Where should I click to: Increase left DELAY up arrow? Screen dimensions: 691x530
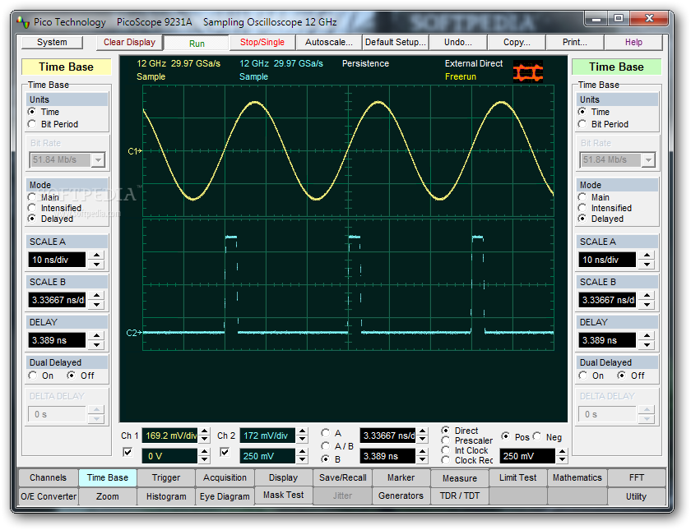(x=96, y=335)
